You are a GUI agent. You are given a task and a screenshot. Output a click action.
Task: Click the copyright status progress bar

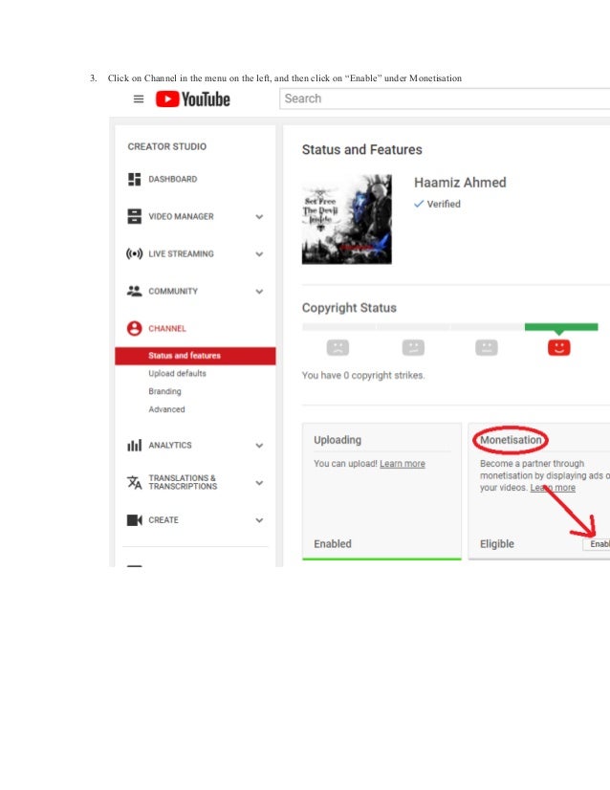(449, 327)
